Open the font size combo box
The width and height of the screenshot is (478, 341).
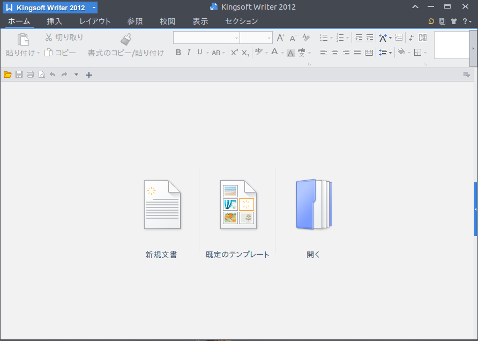tap(256, 38)
